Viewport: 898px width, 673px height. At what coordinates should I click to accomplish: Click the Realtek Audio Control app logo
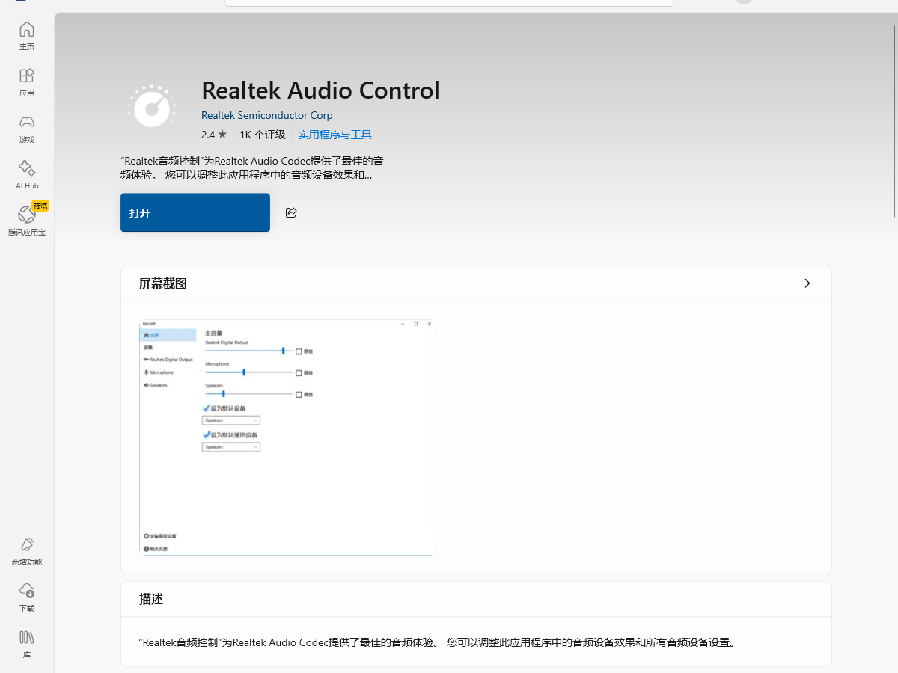152,106
